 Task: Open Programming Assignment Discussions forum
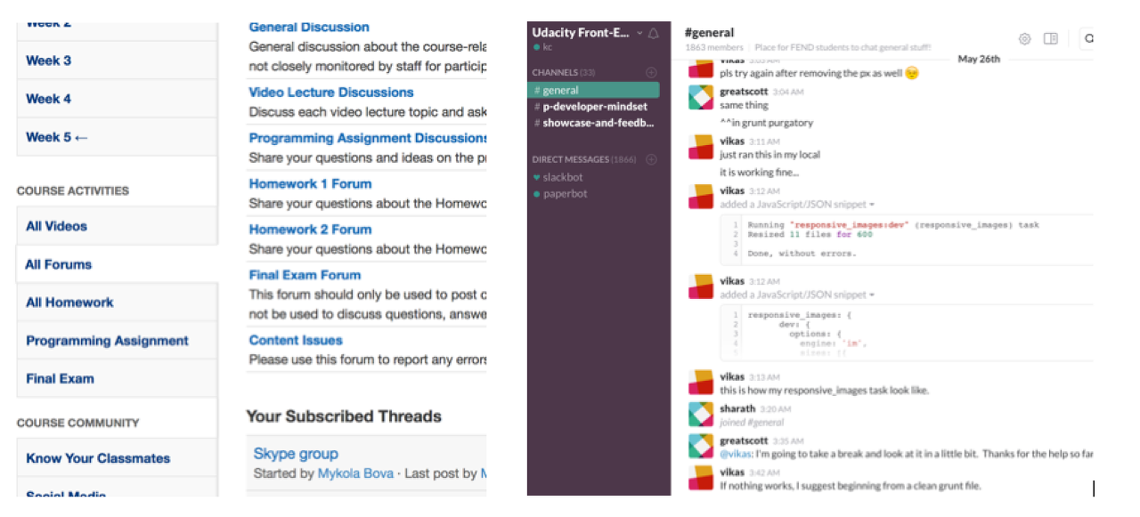(x=368, y=138)
